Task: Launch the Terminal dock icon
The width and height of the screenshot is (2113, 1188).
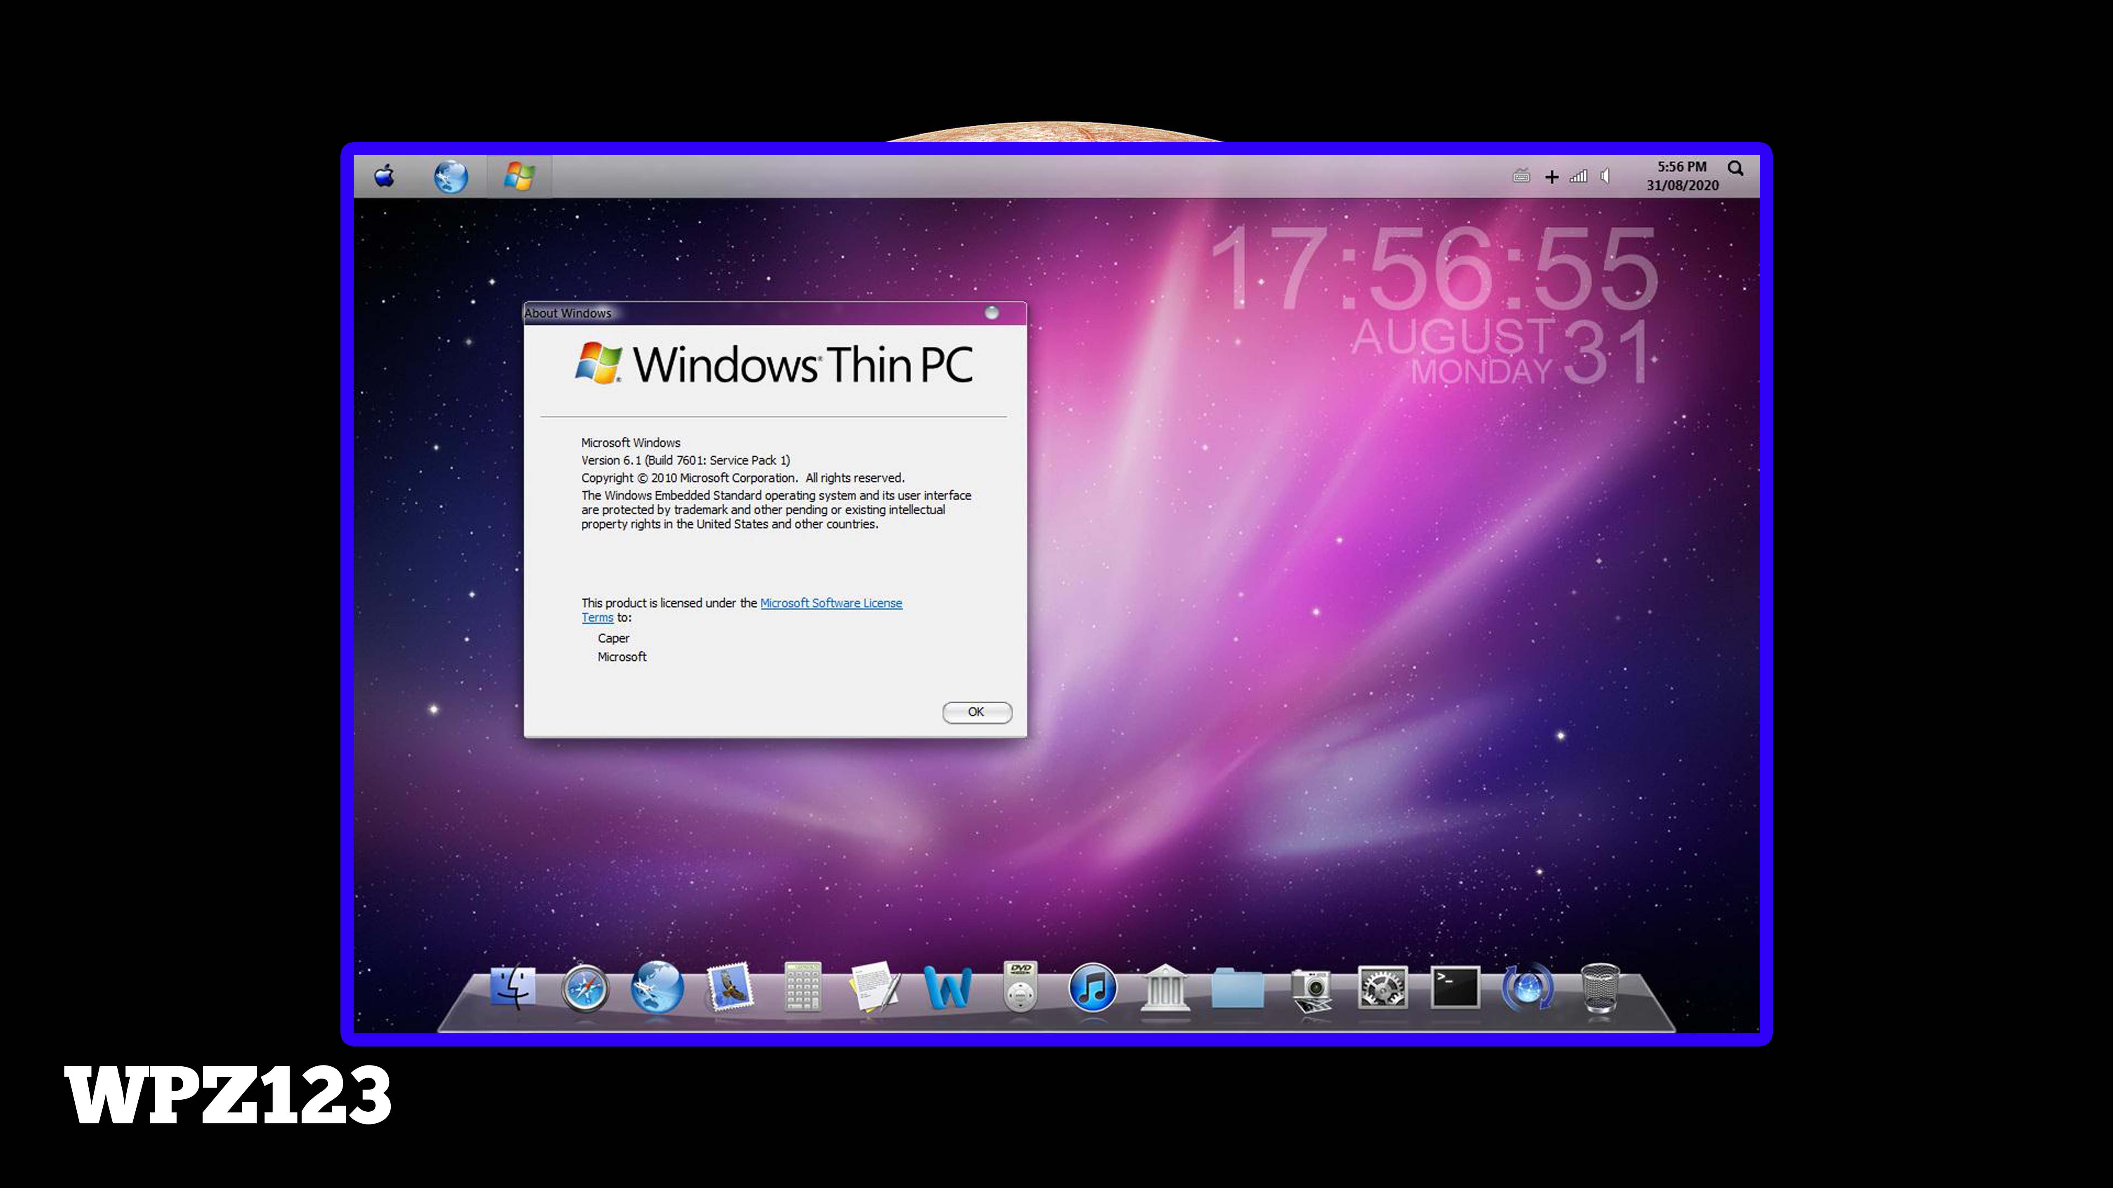Action: 1455,986
